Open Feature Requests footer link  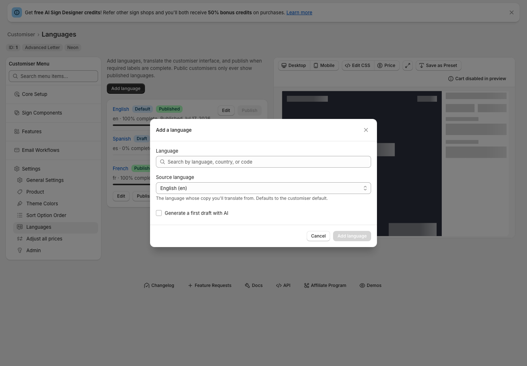tap(210, 285)
